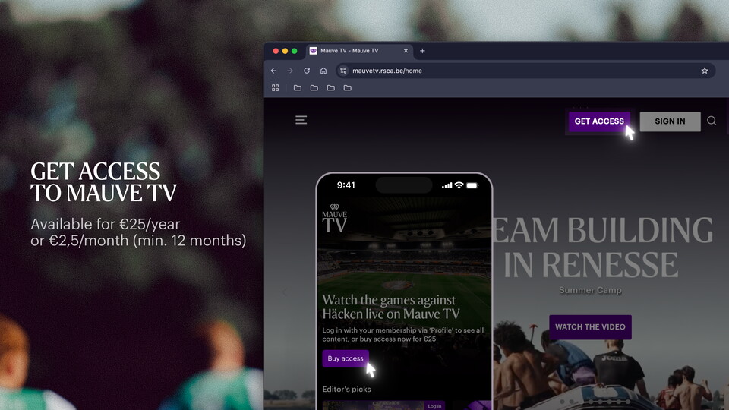Screen dimensions: 729x410
Task: Click the search magnifier icon
Action: [712, 121]
